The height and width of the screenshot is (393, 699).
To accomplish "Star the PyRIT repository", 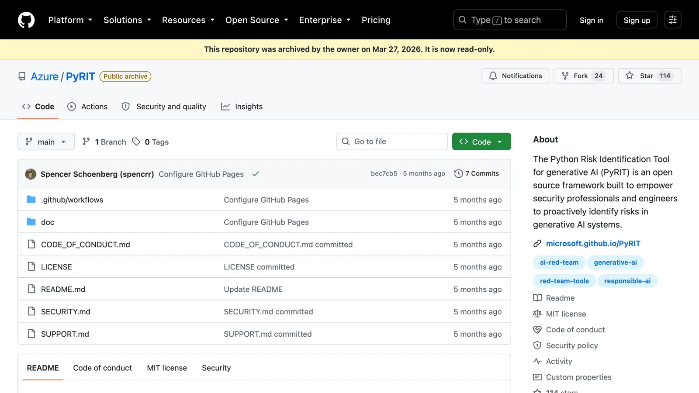I will point(649,76).
